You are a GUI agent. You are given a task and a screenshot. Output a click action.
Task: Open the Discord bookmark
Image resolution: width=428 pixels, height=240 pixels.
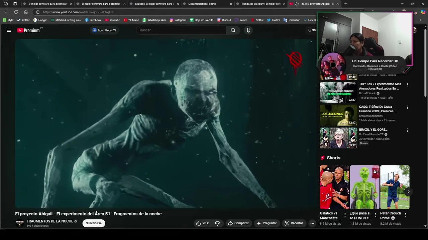pyautogui.click(x=224, y=20)
